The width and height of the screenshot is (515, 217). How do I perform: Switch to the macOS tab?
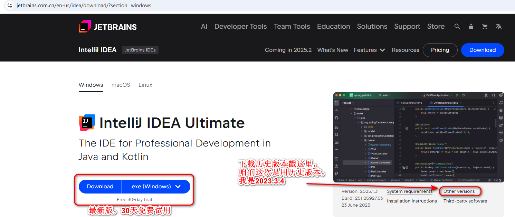121,85
